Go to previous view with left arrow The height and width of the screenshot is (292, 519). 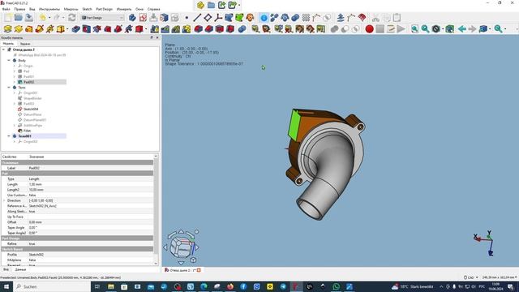pos(461,29)
